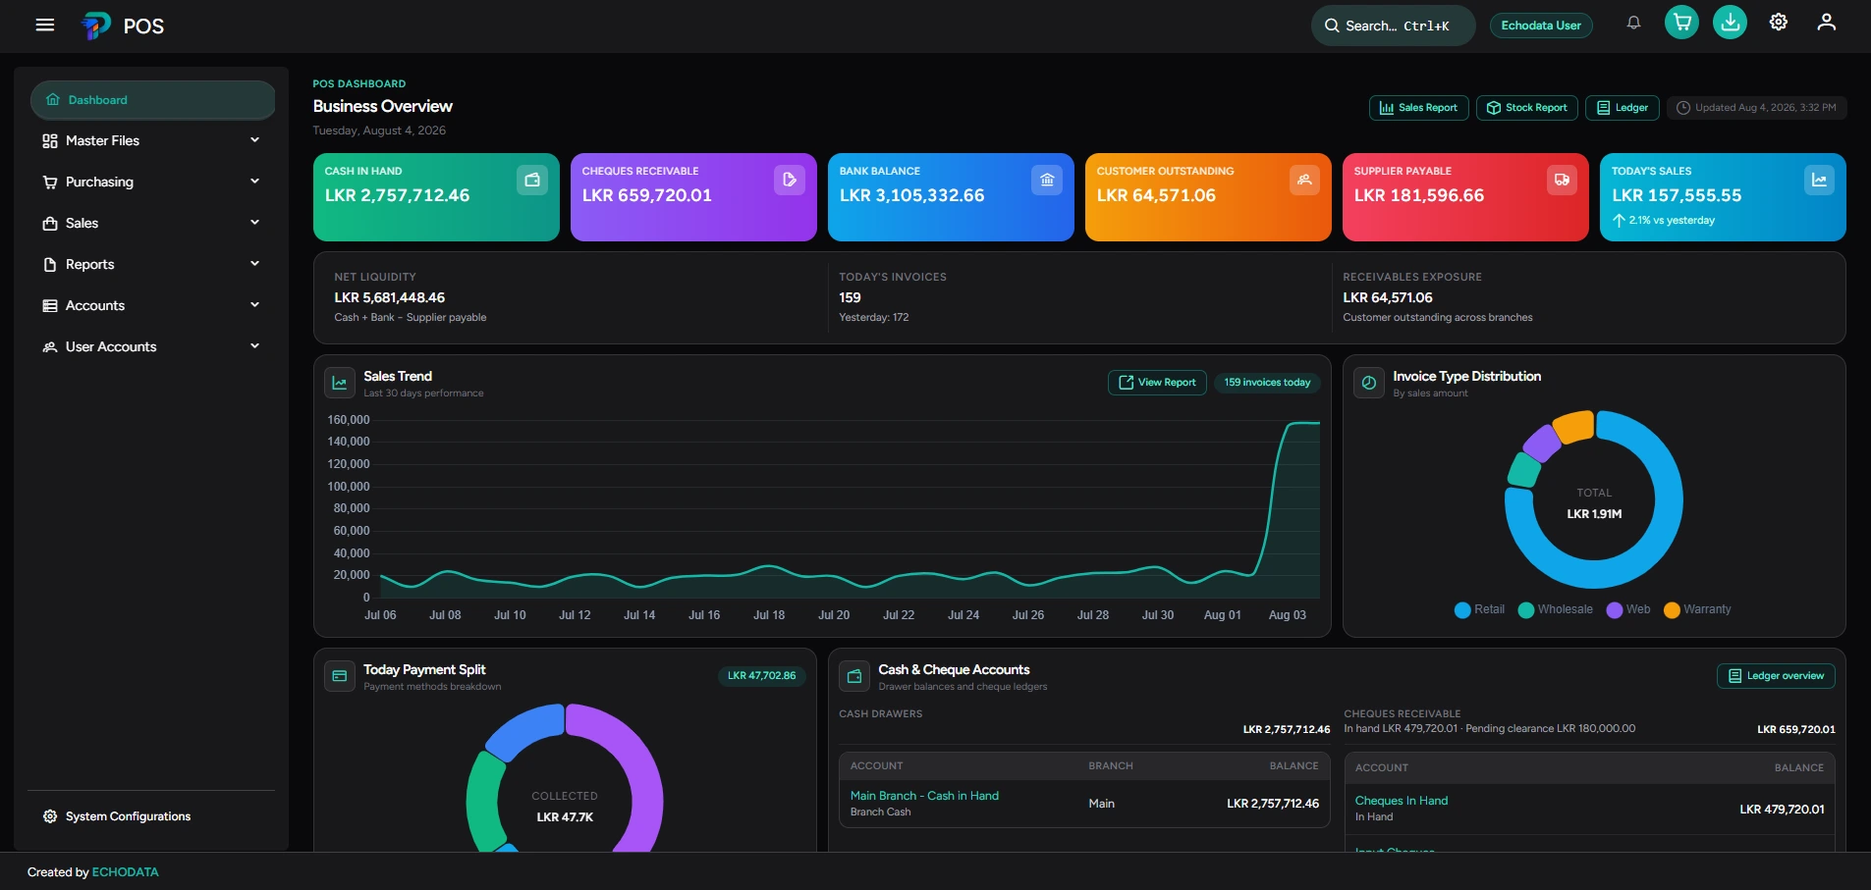Click the User Accounts people icon
The width and height of the screenshot is (1871, 890).
point(50,347)
